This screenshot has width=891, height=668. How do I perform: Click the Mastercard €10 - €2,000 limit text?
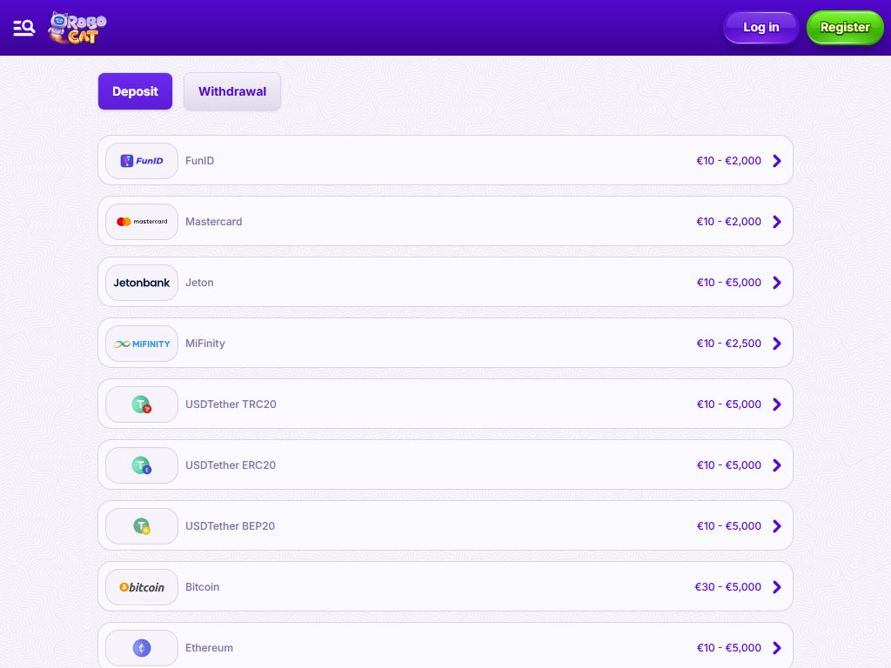tap(728, 222)
